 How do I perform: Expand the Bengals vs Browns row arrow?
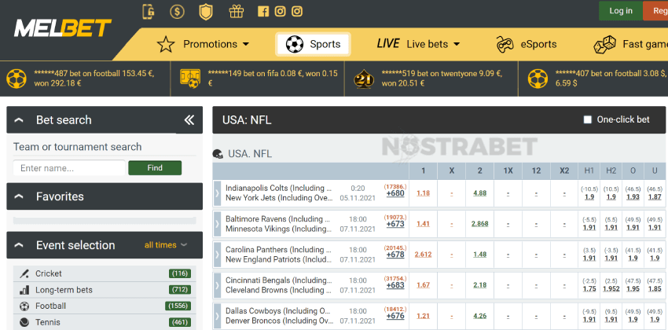217,285
